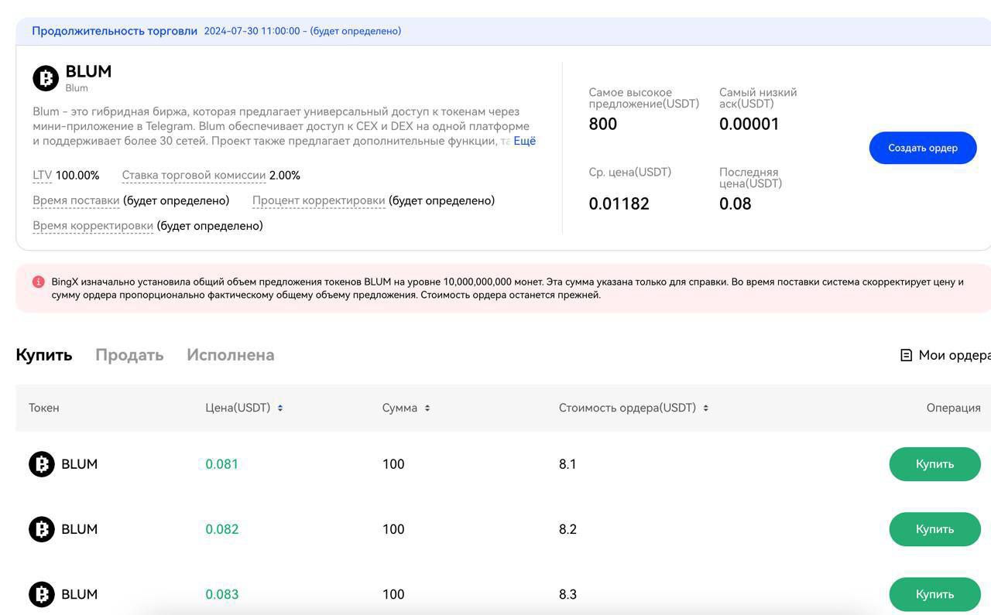Sort by Стоимость ордера(USDT) column arrows
The height and width of the screenshot is (615, 991).
(705, 408)
